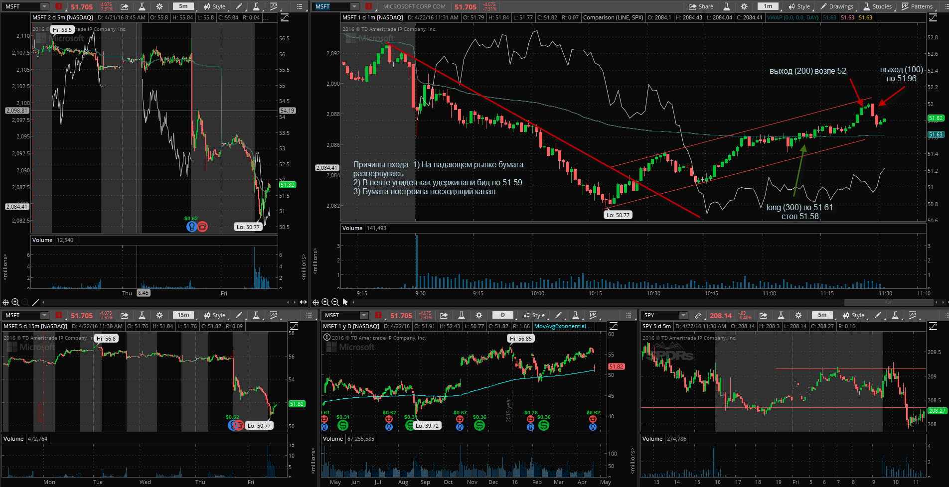Expand symbol dropdown in MSFT 15m chart
This screenshot has width=949, height=487.
44,315
